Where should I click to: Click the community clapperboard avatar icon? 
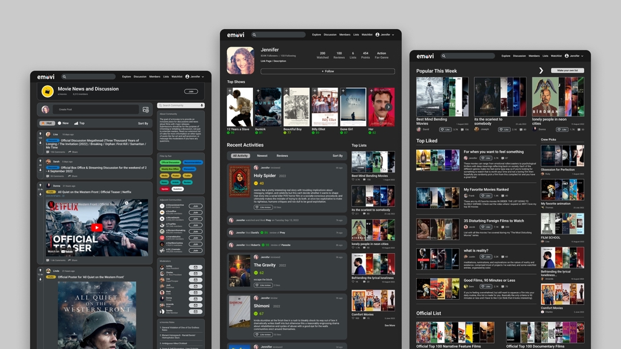tap(47, 91)
